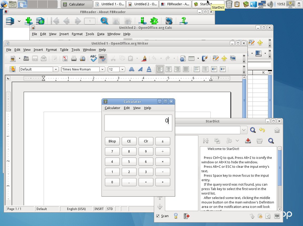Click FBReader's add book to library icon

(x=29, y=21)
